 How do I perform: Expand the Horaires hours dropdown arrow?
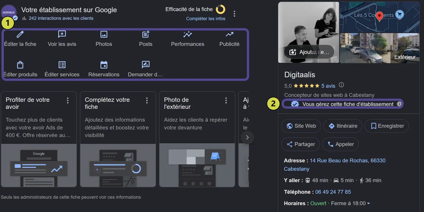pos(369,204)
